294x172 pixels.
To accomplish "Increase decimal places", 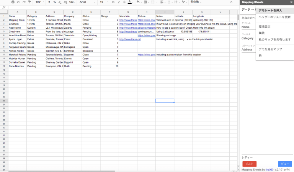I will pyautogui.click(x=65, y=2).
